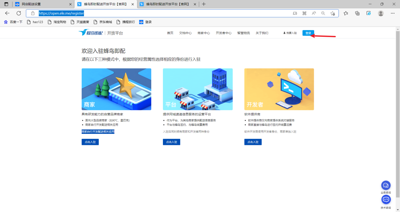Open 文档中心 in the navigation
Viewport: 400px width, 212px height.
pyautogui.click(x=185, y=33)
